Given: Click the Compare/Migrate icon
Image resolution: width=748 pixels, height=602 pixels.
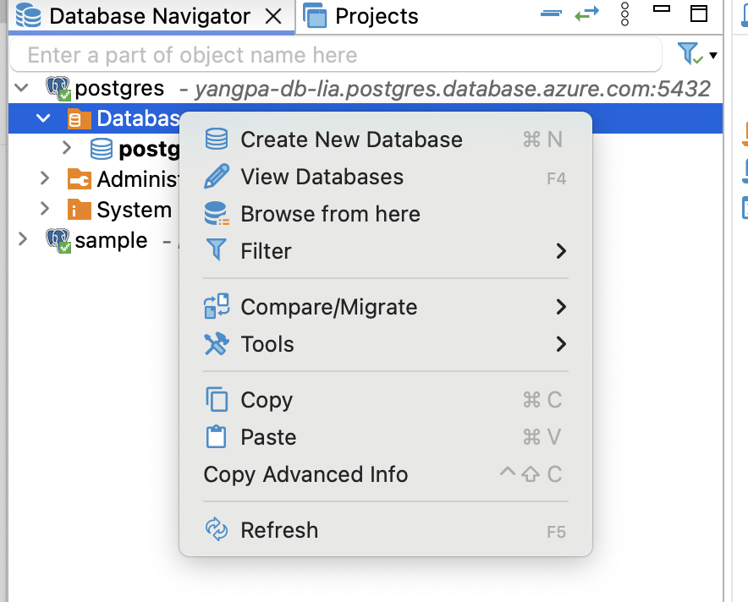Looking at the screenshot, I should [x=217, y=306].
